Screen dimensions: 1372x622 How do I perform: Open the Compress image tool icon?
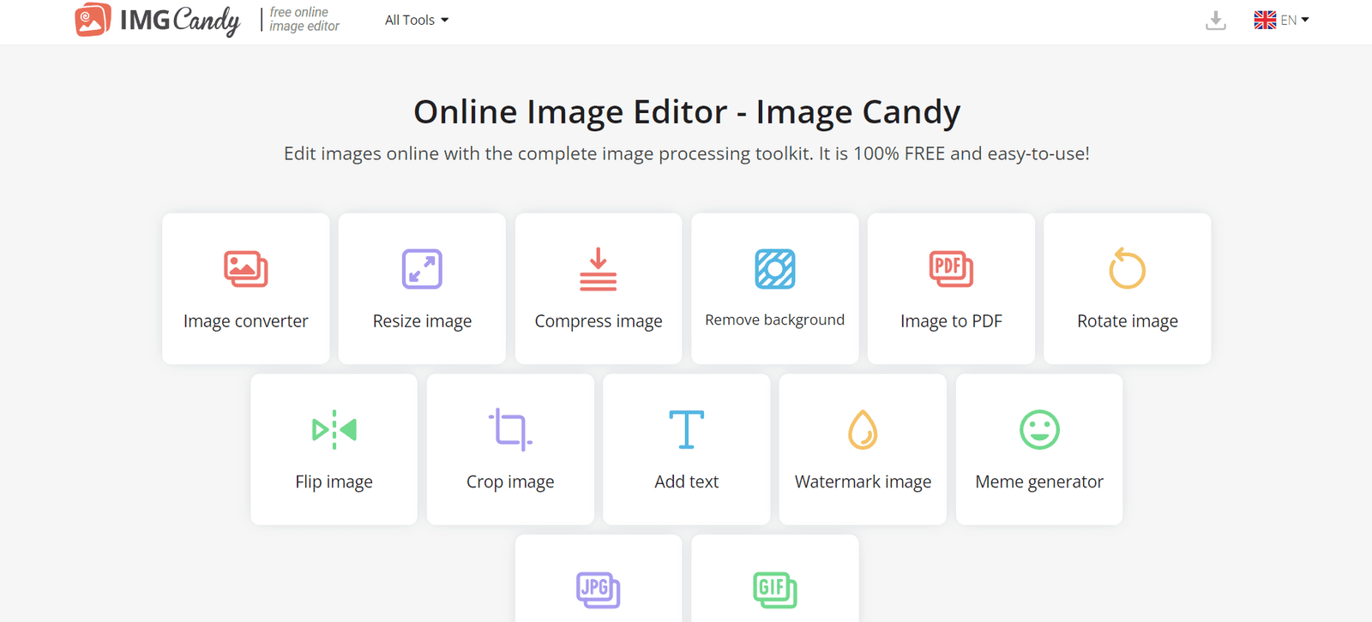click(x=598, y=269)
